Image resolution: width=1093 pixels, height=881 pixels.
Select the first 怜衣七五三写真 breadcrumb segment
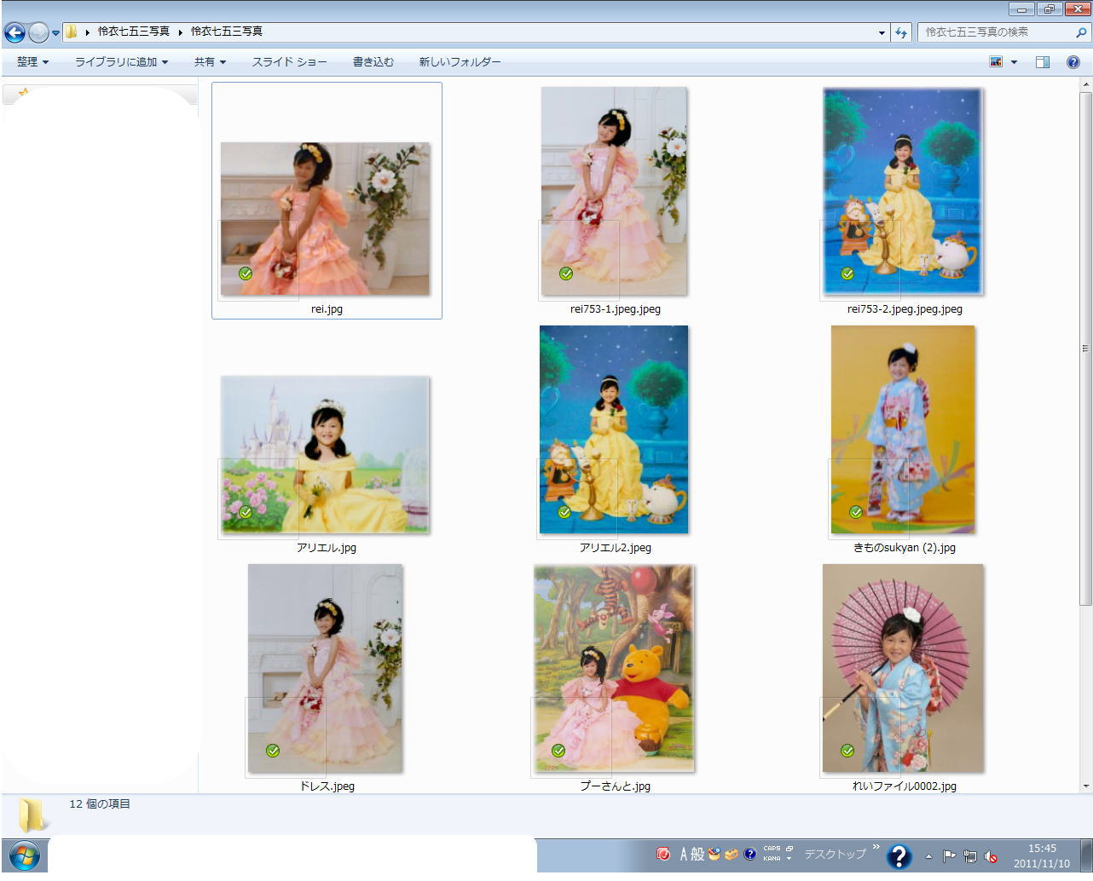(133, 32)
